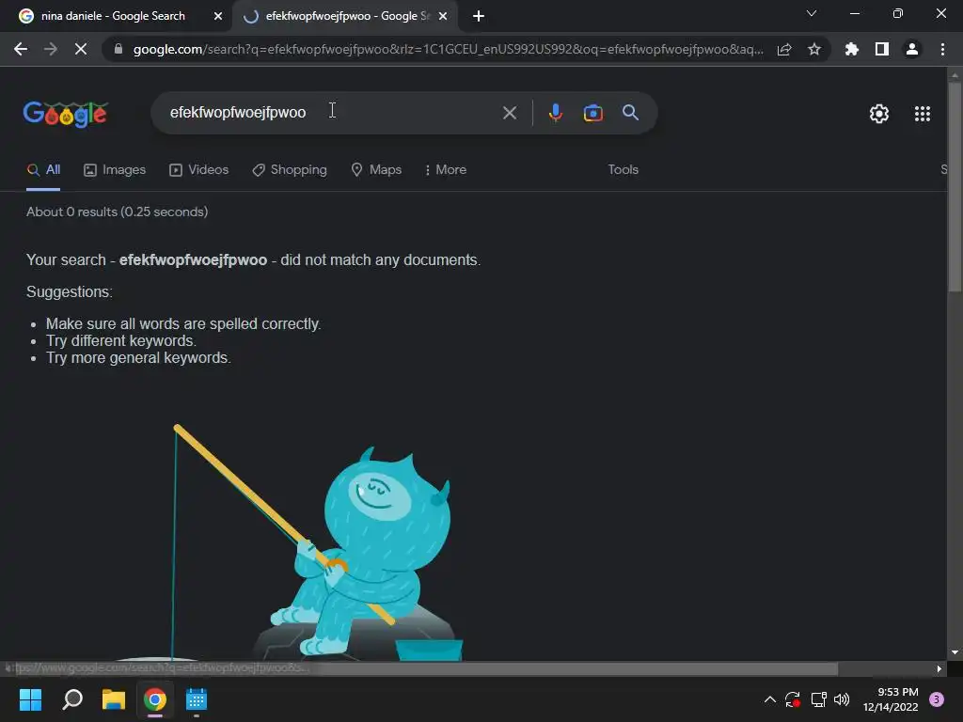The image size is (963, 722).
Task: Open a new tab
Action: click(x=479, y=16)
